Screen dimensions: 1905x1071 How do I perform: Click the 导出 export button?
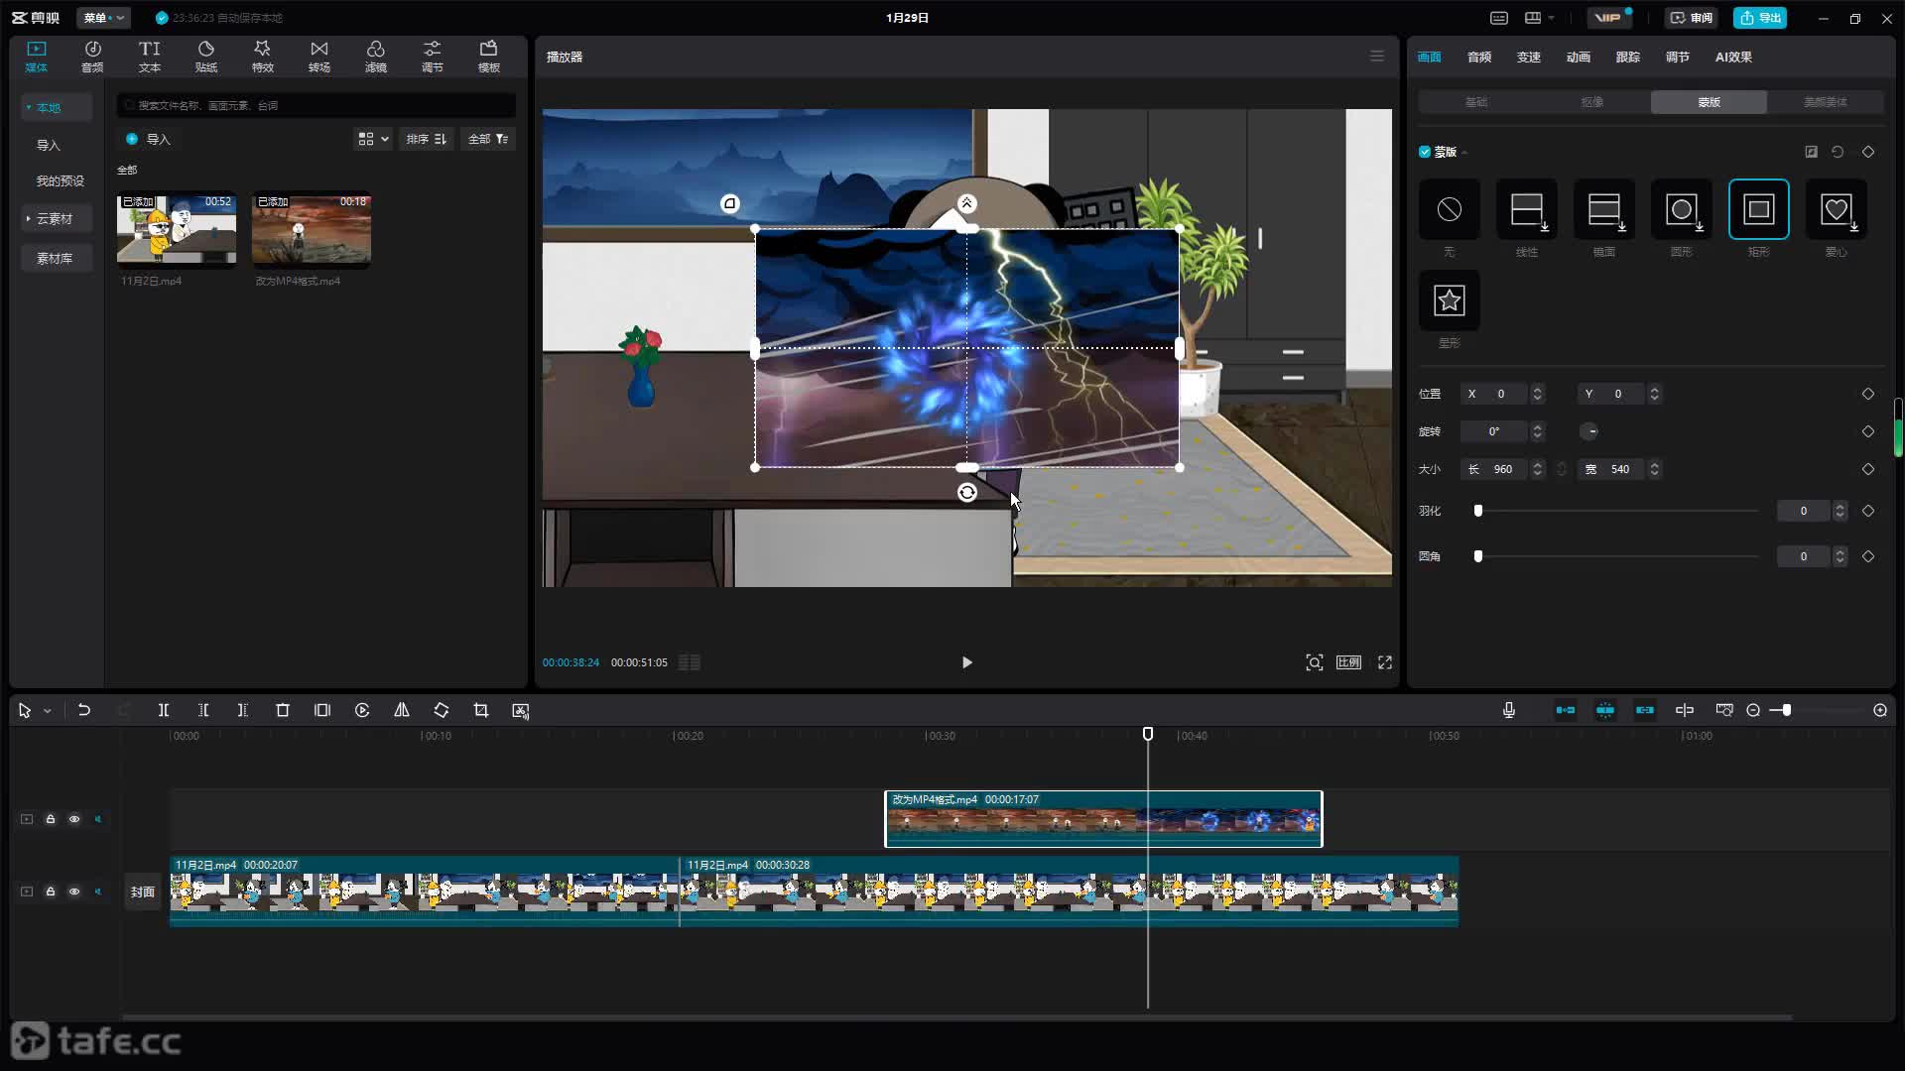tap(1760, 18)
